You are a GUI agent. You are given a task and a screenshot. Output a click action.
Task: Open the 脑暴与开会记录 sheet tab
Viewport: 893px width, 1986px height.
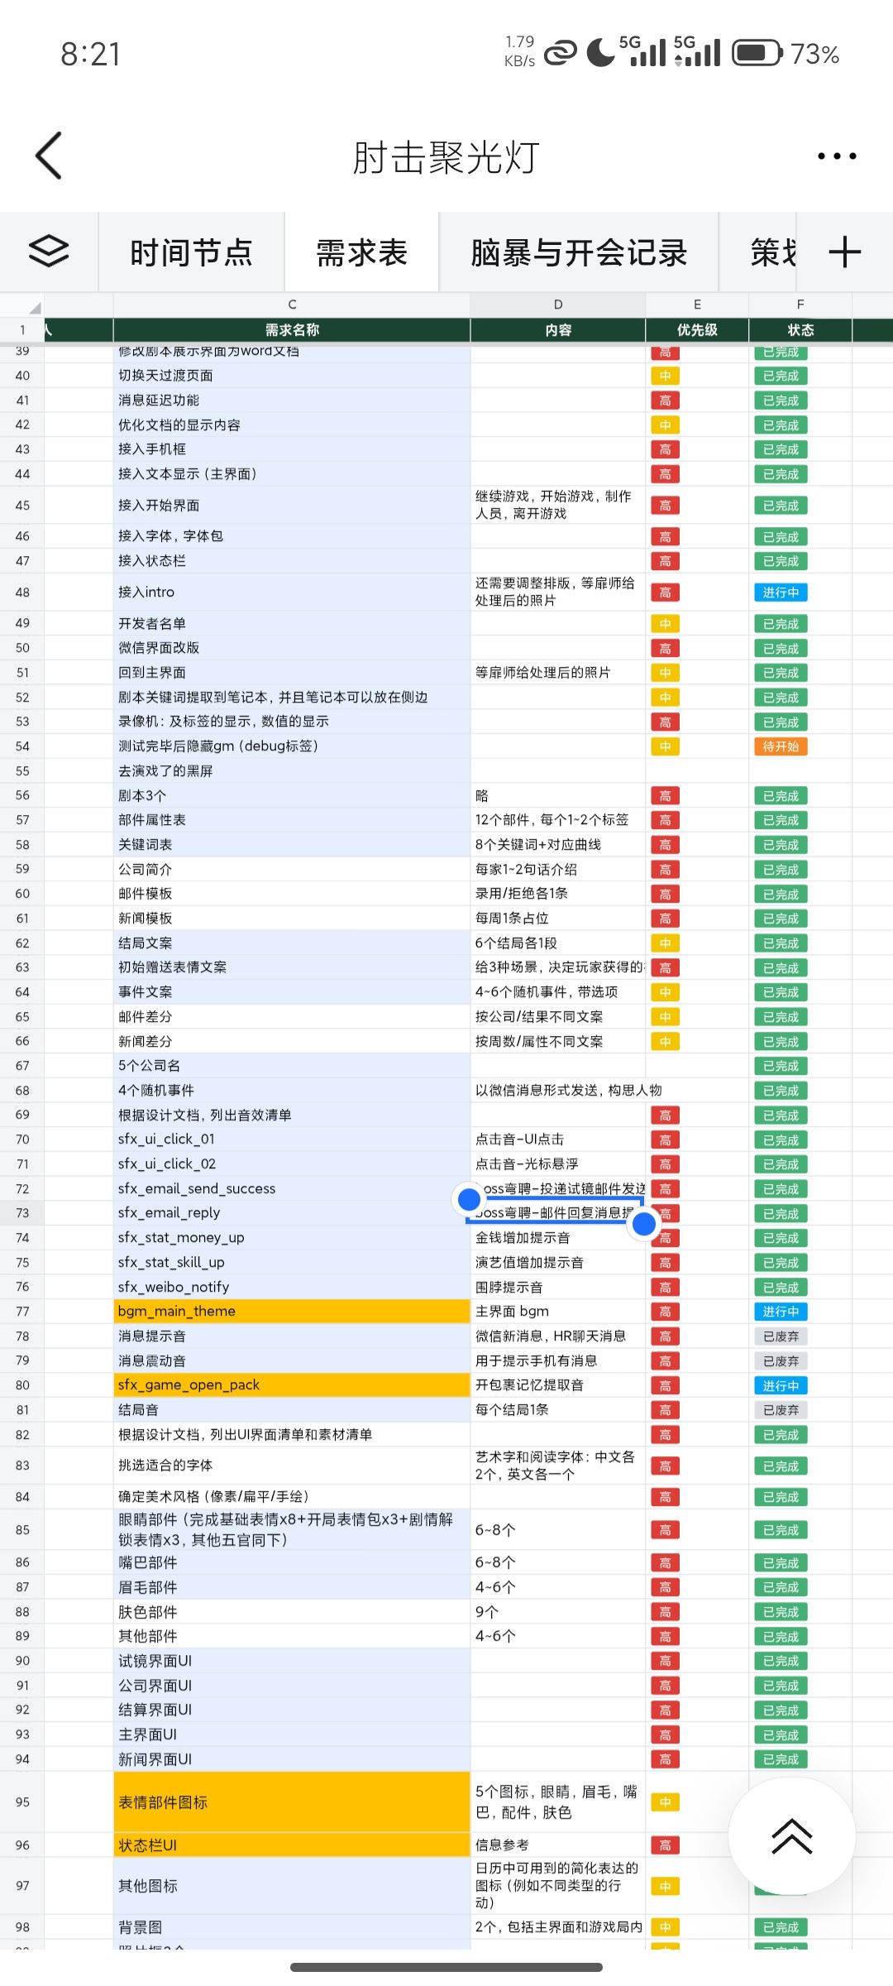click(579, 252)
